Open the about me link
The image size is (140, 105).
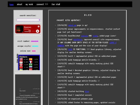click(72, 25)
